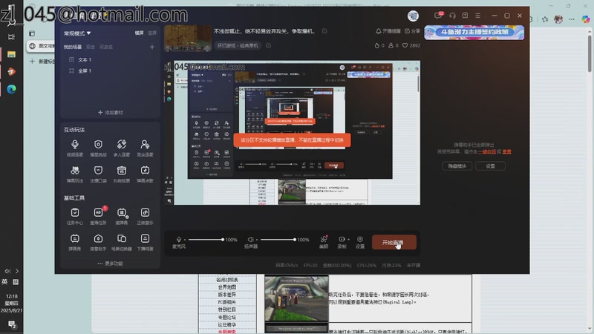Open the microphone device dropdown arrow
This screenshot has width=594, height=334.
[x=185, y=240]
